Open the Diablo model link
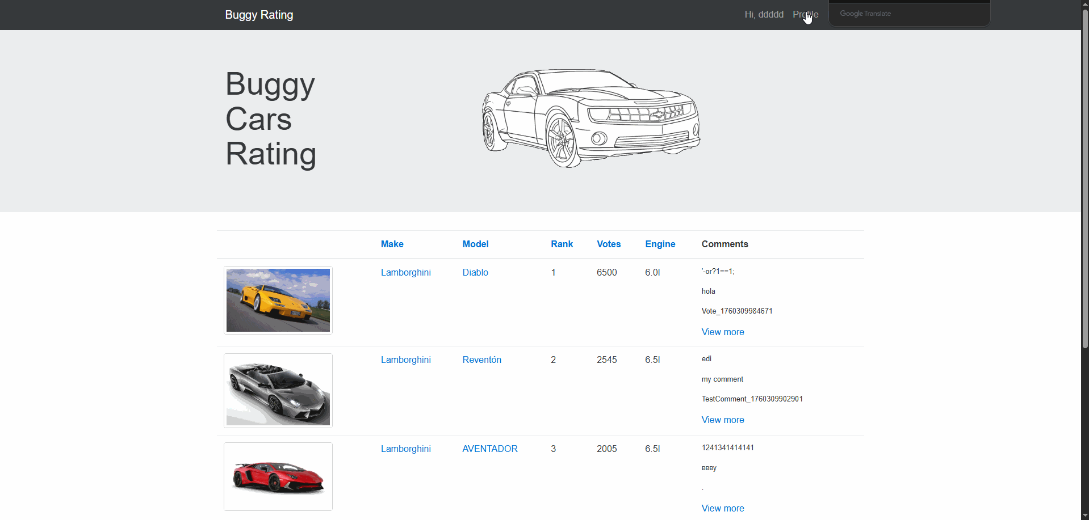Image resolution: width=1089 pixels, height=520 pixels. pos(475,273)
